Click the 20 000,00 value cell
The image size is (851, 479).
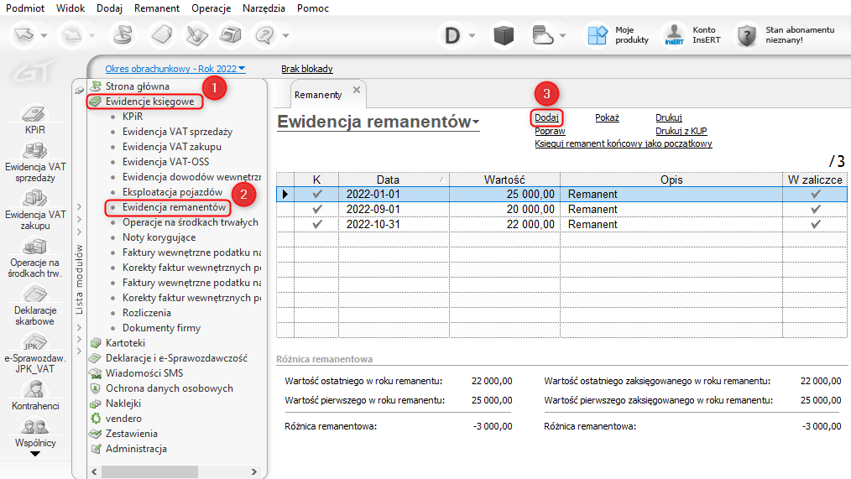[x=504, y=209]
